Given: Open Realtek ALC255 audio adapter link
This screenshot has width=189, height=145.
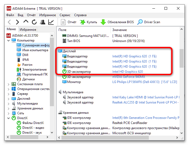Looking at the screenshot, I should [x=145, y=102].
